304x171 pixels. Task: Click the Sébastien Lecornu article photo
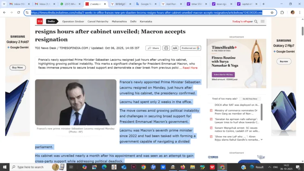(76, 102)
